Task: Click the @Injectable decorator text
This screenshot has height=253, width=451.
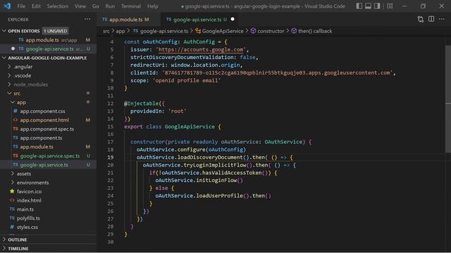Action: point(141,103)
